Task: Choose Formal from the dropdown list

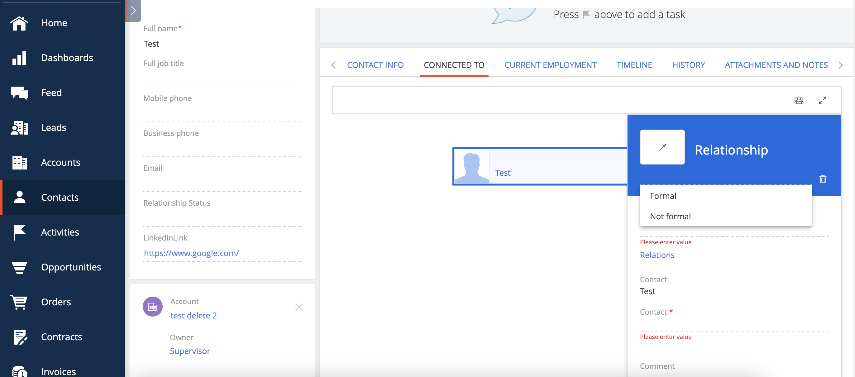Action: (726, 196)
